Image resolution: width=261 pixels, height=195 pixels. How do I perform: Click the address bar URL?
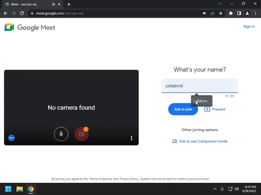point(59,13)
